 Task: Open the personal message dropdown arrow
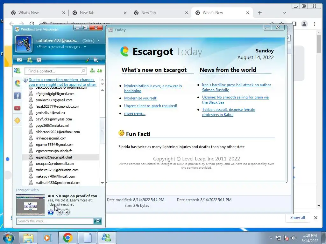(85, 47)
